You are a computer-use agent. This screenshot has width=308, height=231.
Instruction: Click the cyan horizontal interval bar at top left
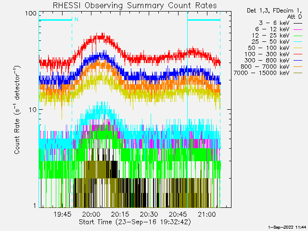click(x=55, y=20)
